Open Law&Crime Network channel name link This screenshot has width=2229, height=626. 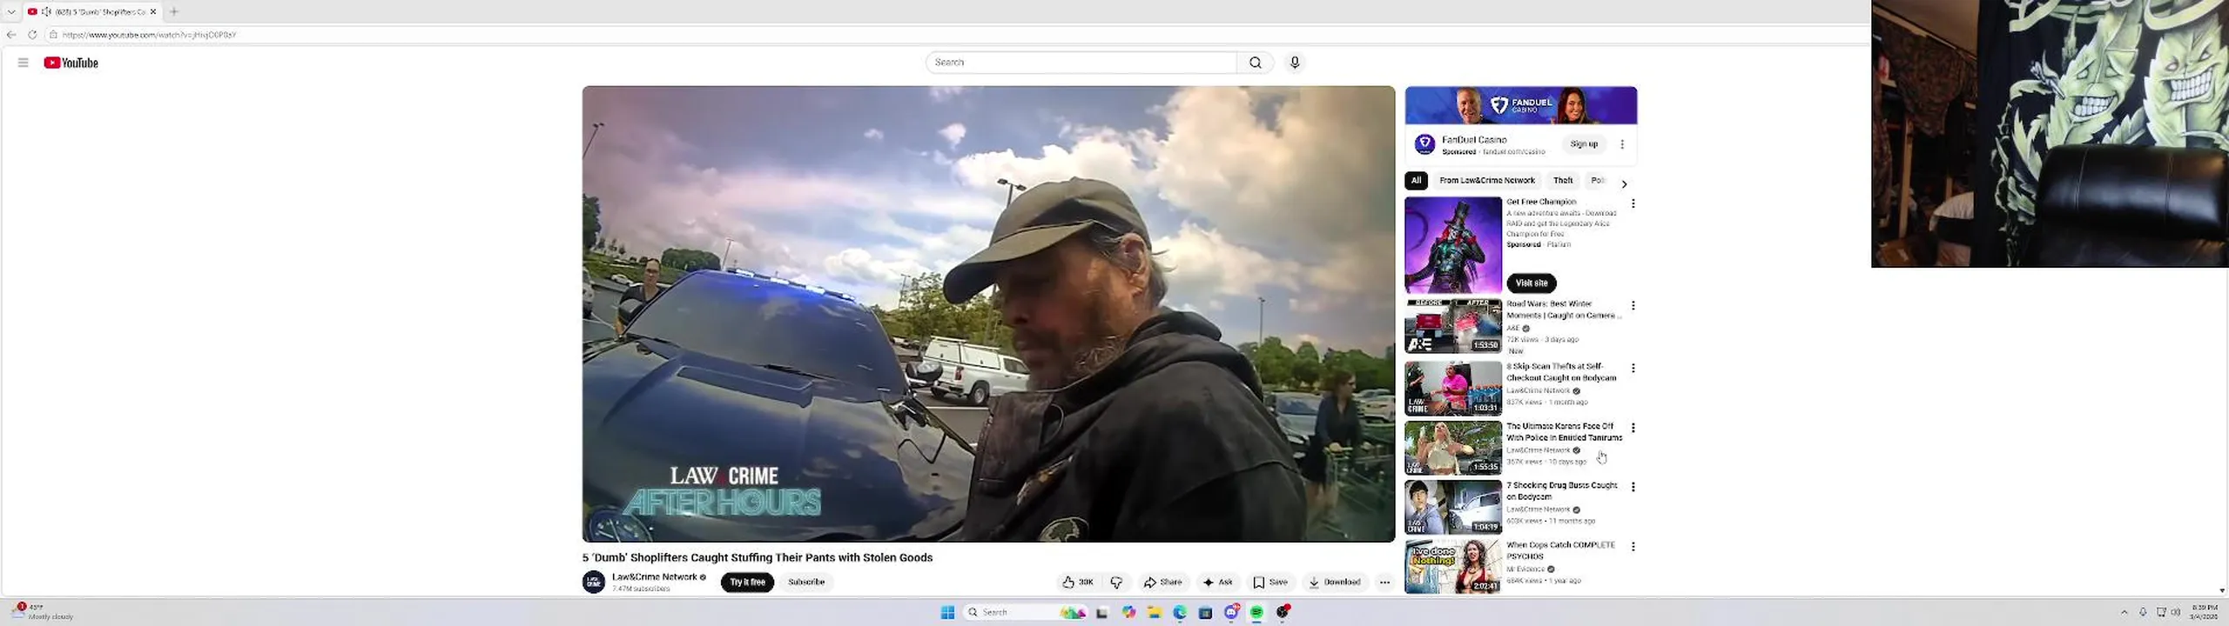click(654, 577)
